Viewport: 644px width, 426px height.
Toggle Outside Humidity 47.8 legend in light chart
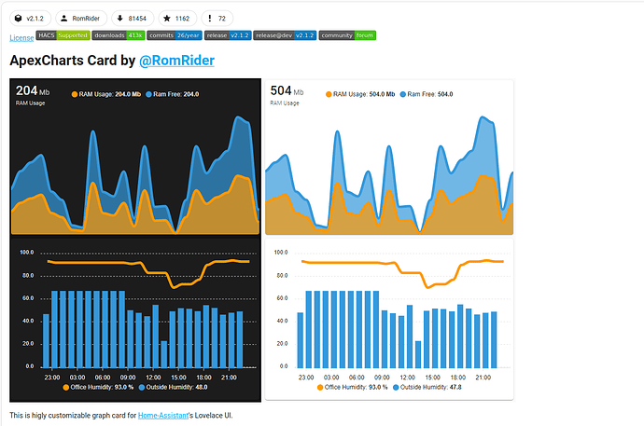point(427,387)
